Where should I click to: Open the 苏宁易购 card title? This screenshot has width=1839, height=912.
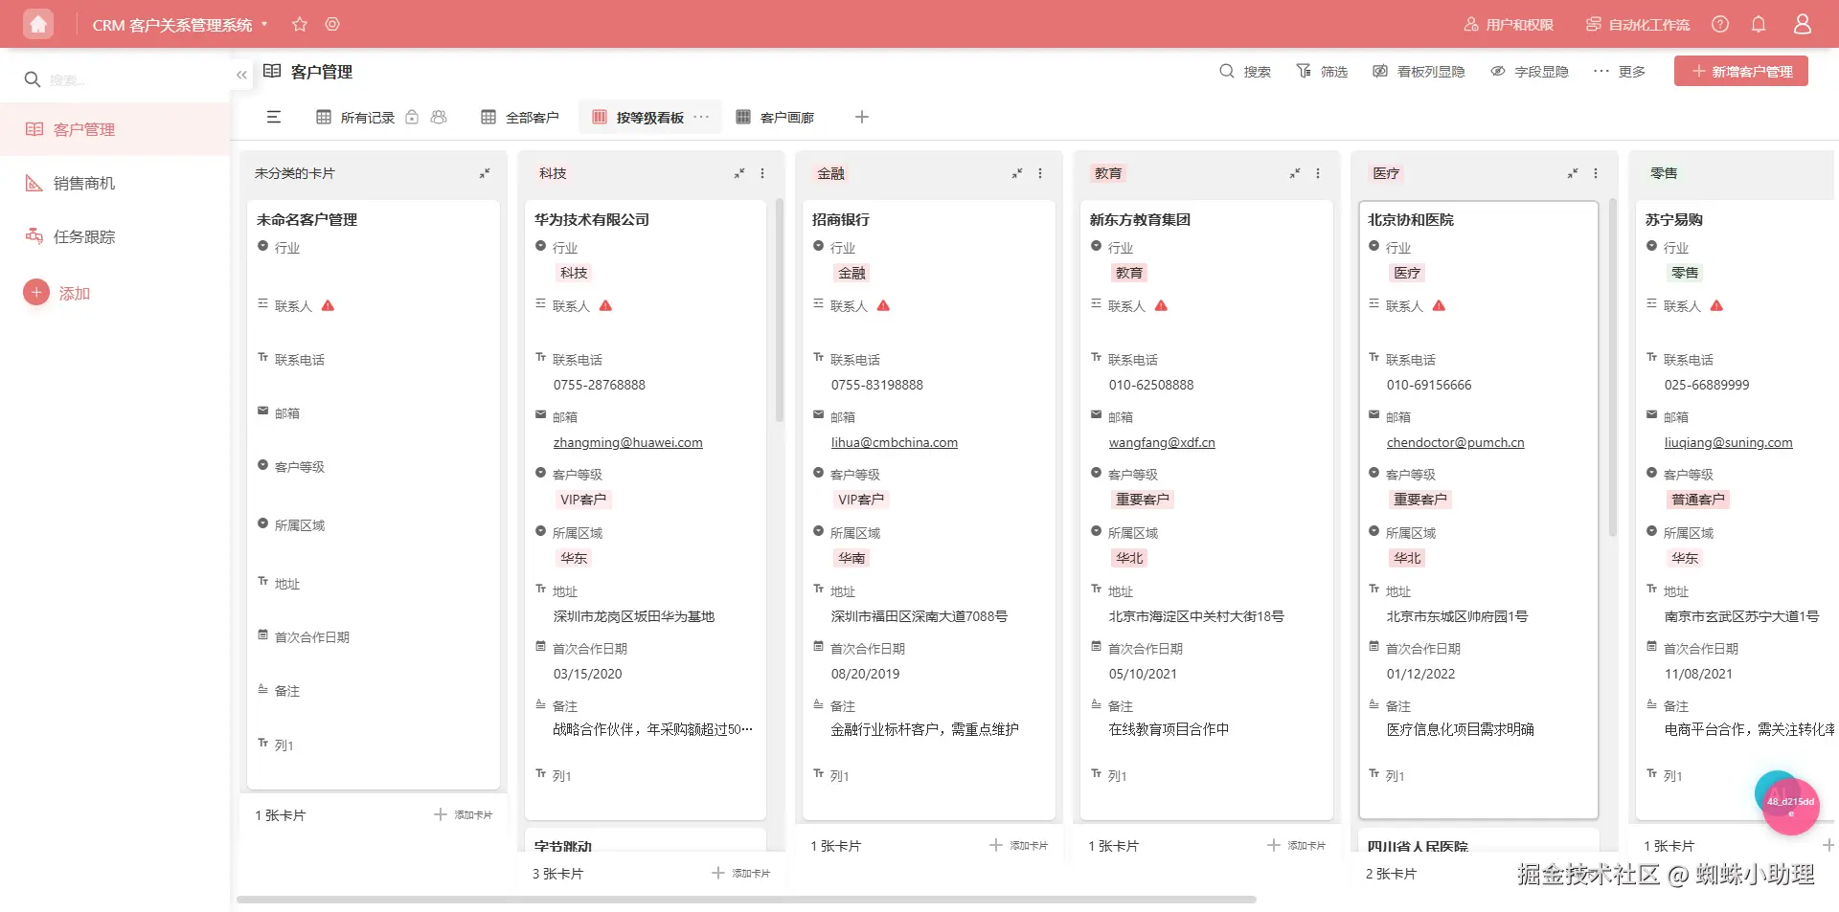1674,219
